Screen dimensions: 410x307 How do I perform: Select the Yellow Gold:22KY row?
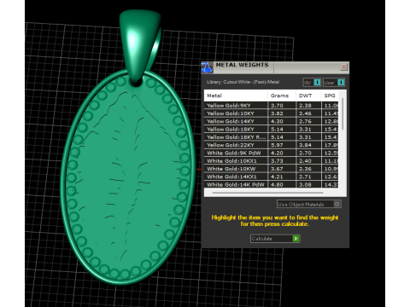click(272, 145)
